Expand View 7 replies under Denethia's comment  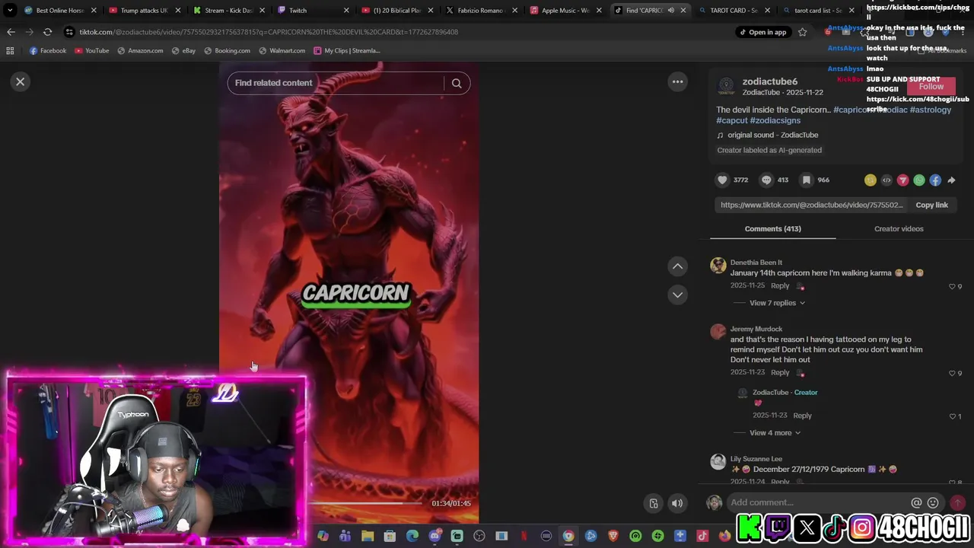coord(777,303)
